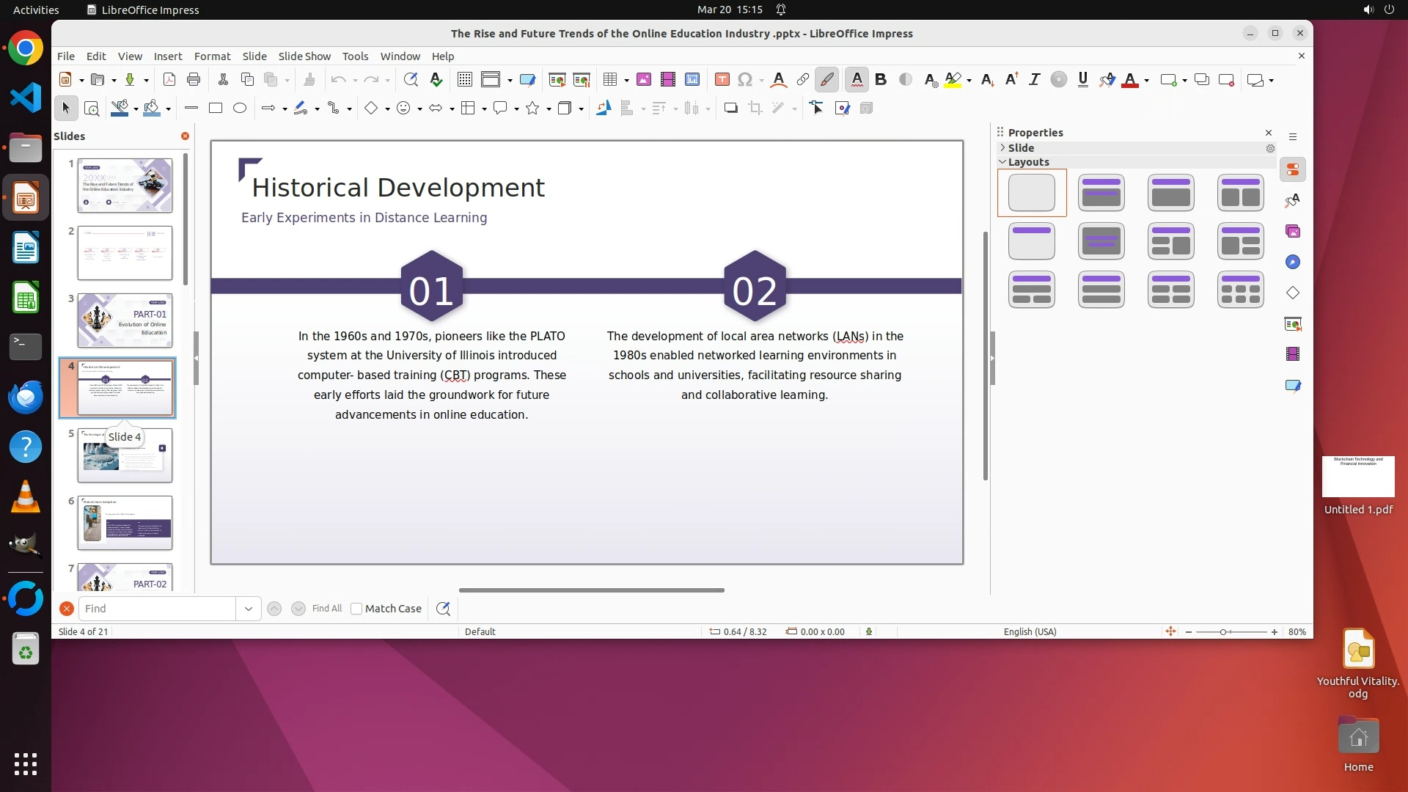Open the Format menu

[x=212, y=56]
